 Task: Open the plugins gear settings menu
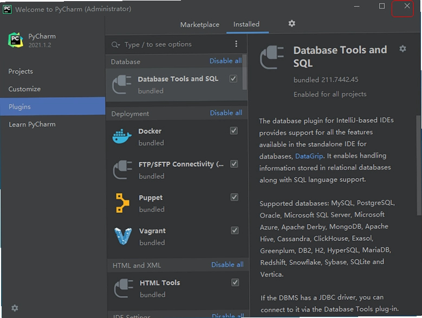(x=292, y=24)
